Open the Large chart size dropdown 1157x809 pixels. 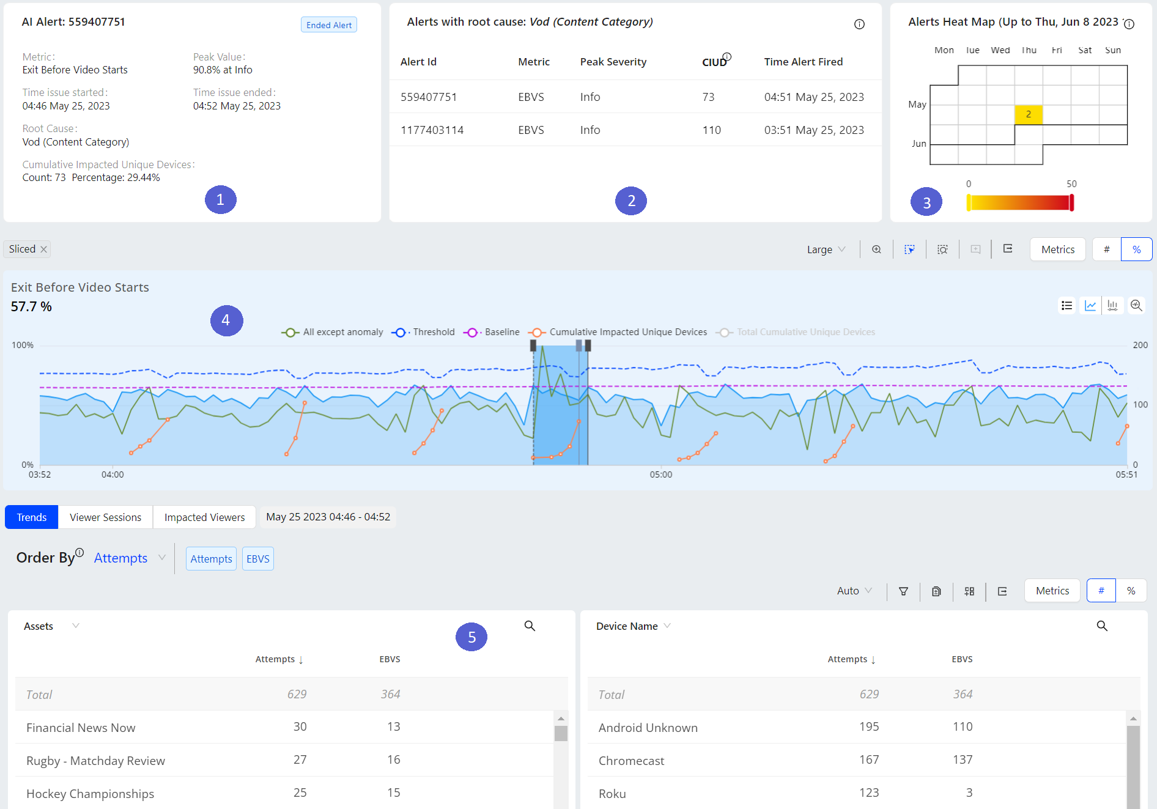tap(826, 249)
